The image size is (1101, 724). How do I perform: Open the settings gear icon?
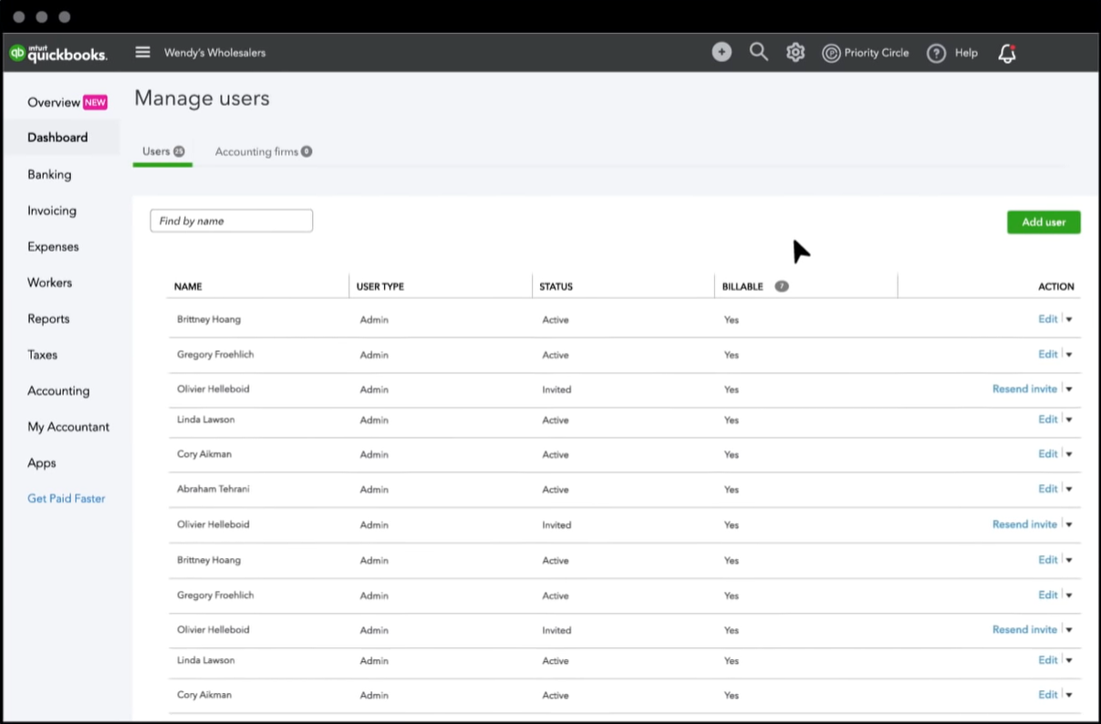[795, 53]
